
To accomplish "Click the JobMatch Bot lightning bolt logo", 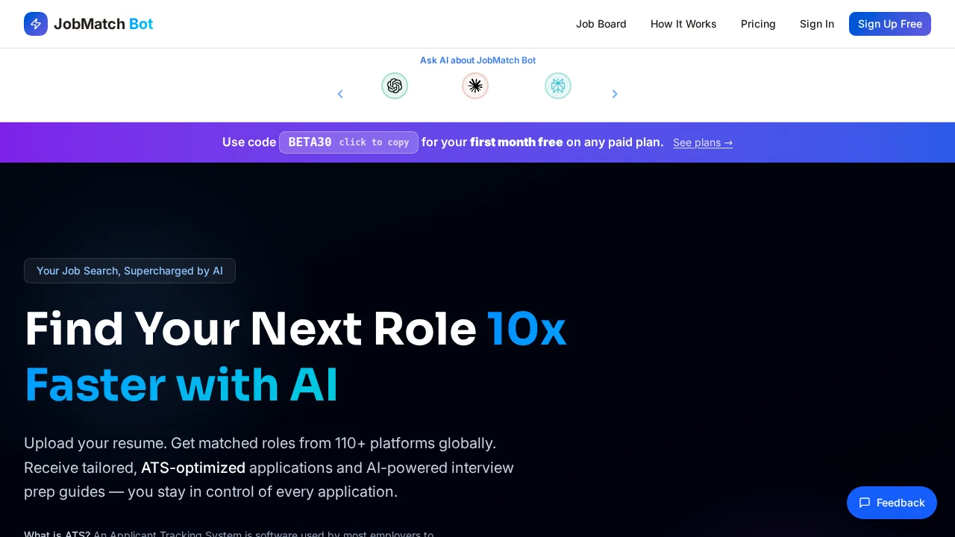I will point(36,24).
